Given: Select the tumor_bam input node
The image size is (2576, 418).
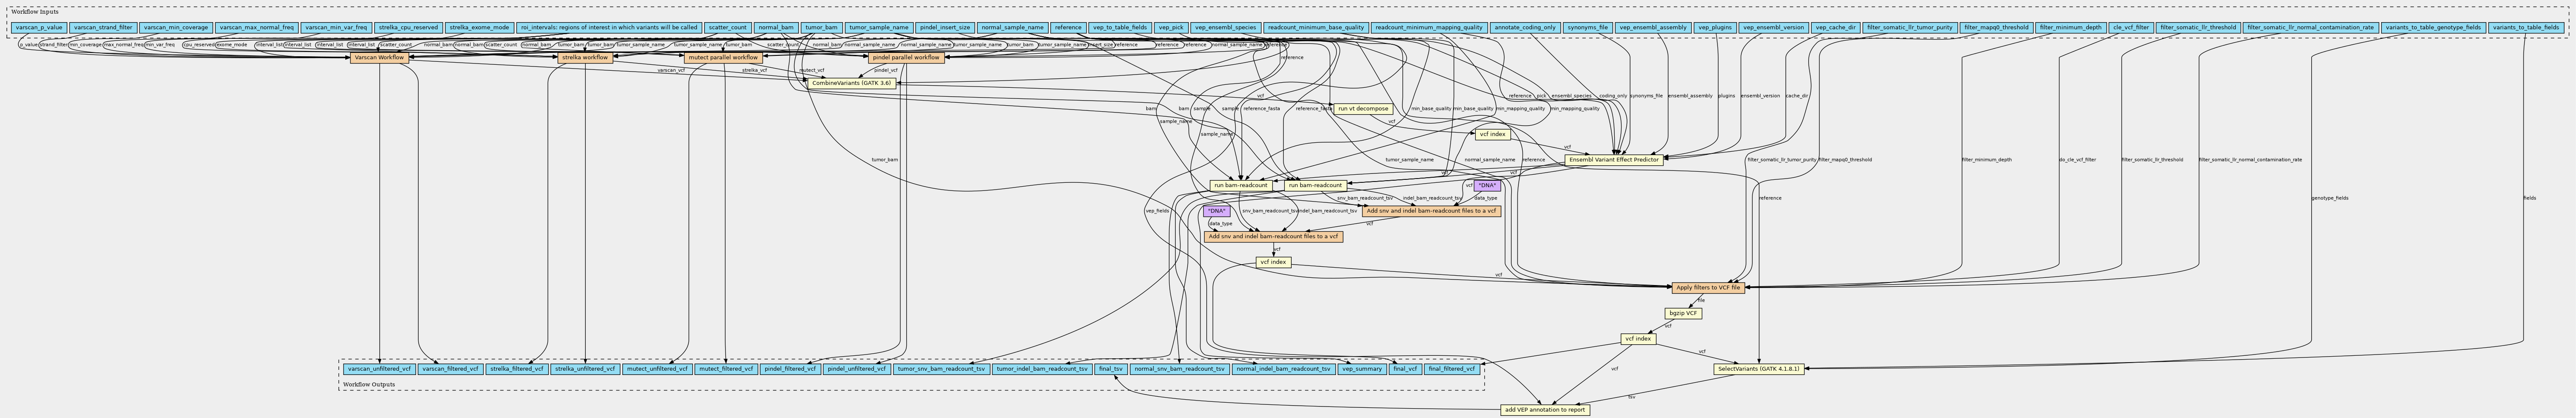Looking at the screenshot, I should (821, 28).
